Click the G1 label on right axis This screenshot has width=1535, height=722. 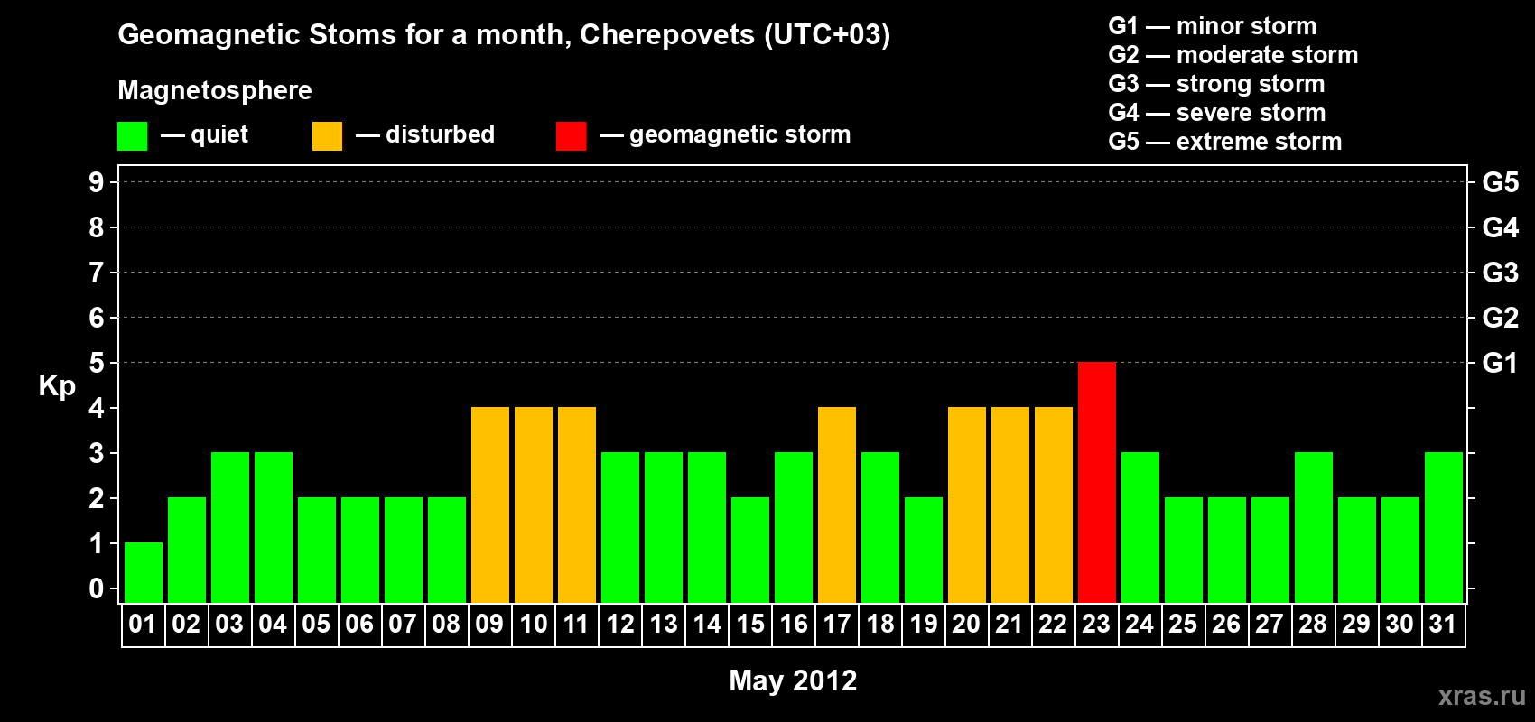coord(1500,363)
